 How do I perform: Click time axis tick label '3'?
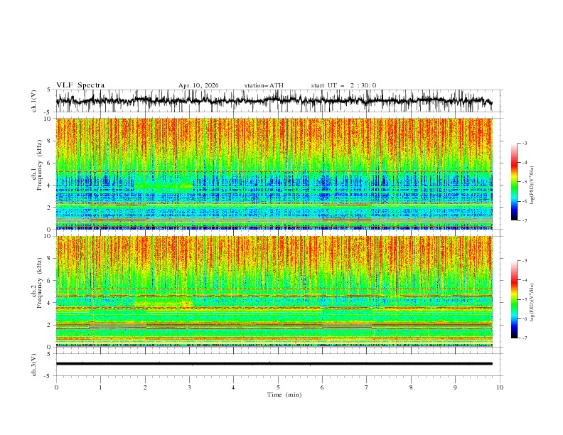[x=189, y=387]
